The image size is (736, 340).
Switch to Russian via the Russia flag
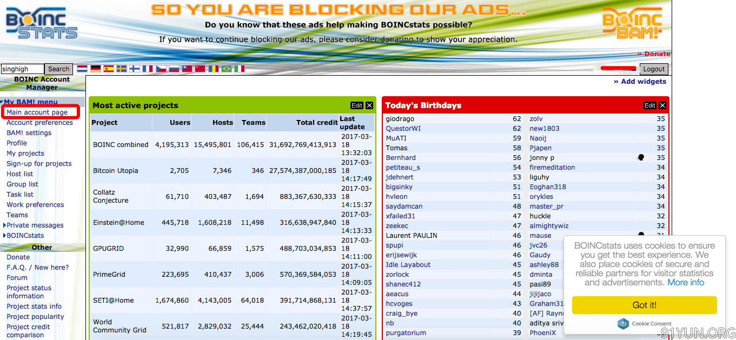(x=174, y=69)
